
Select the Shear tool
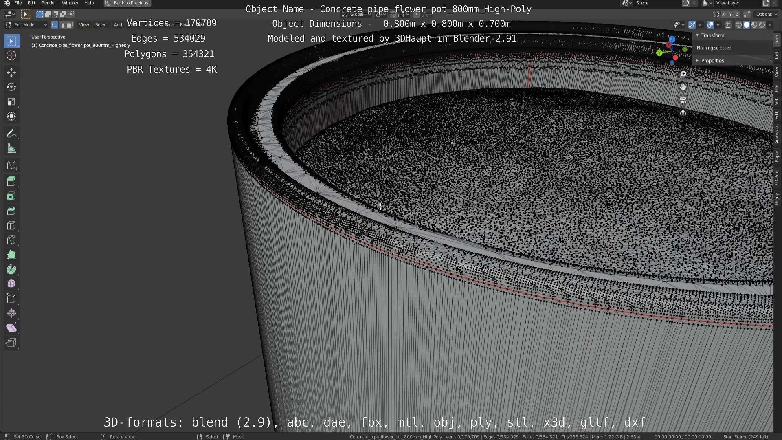point(11,328)
